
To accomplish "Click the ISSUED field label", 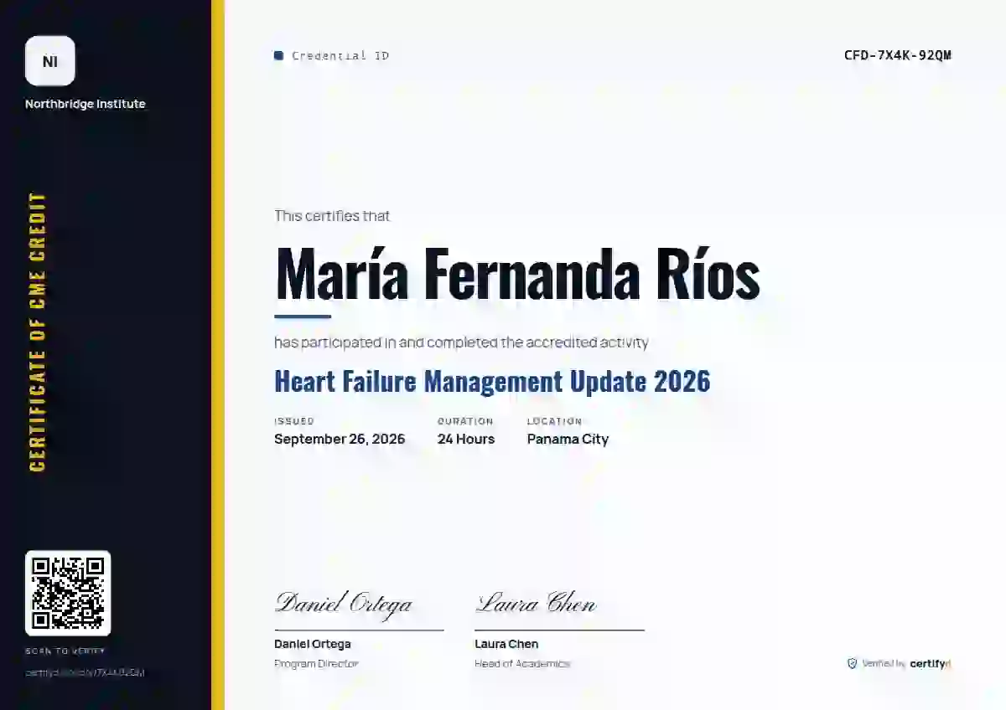I will click(294, 421).
